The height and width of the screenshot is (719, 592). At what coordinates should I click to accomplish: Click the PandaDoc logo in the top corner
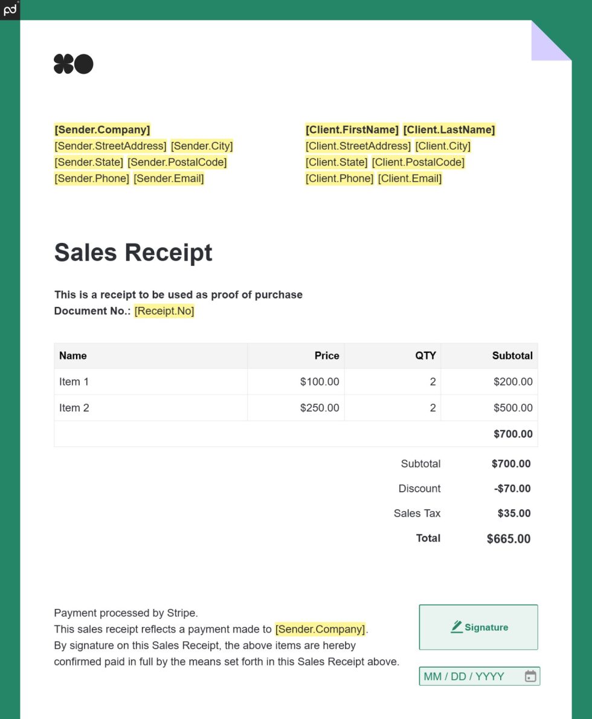pos(9,9)
